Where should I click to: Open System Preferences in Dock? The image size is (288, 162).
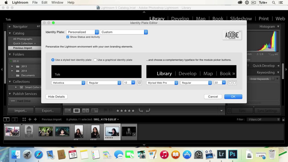[x=198, y=154]
